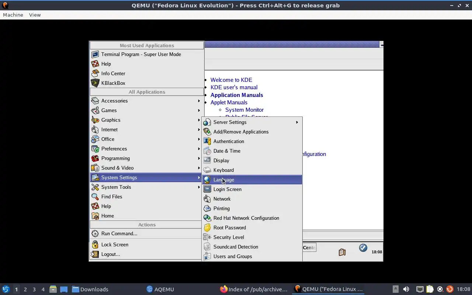472x295 pixels.
Task: Click the clipboard icon in the KDE panel
Action: click(x=342, y=252)
